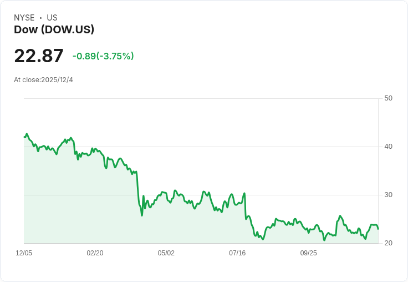Select the 07/16 date on the x-axis
Screen dimensions: 408x282
pyautogui.click(x=237, y=253)
